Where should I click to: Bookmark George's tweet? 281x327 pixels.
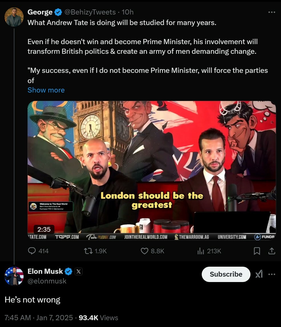tap(257, 251)
